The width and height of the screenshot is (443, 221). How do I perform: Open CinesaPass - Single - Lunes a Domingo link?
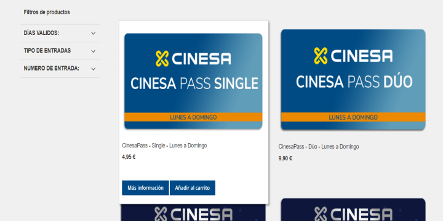(x=164, y=145)
